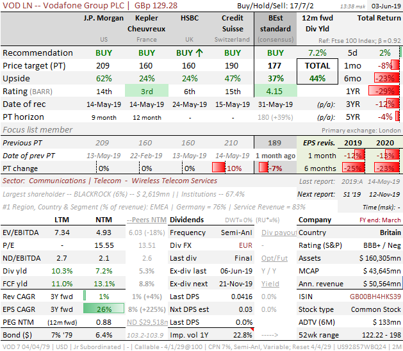Click Bond yield 6.4% cell
Screen dimensions: 403x351
104,335
